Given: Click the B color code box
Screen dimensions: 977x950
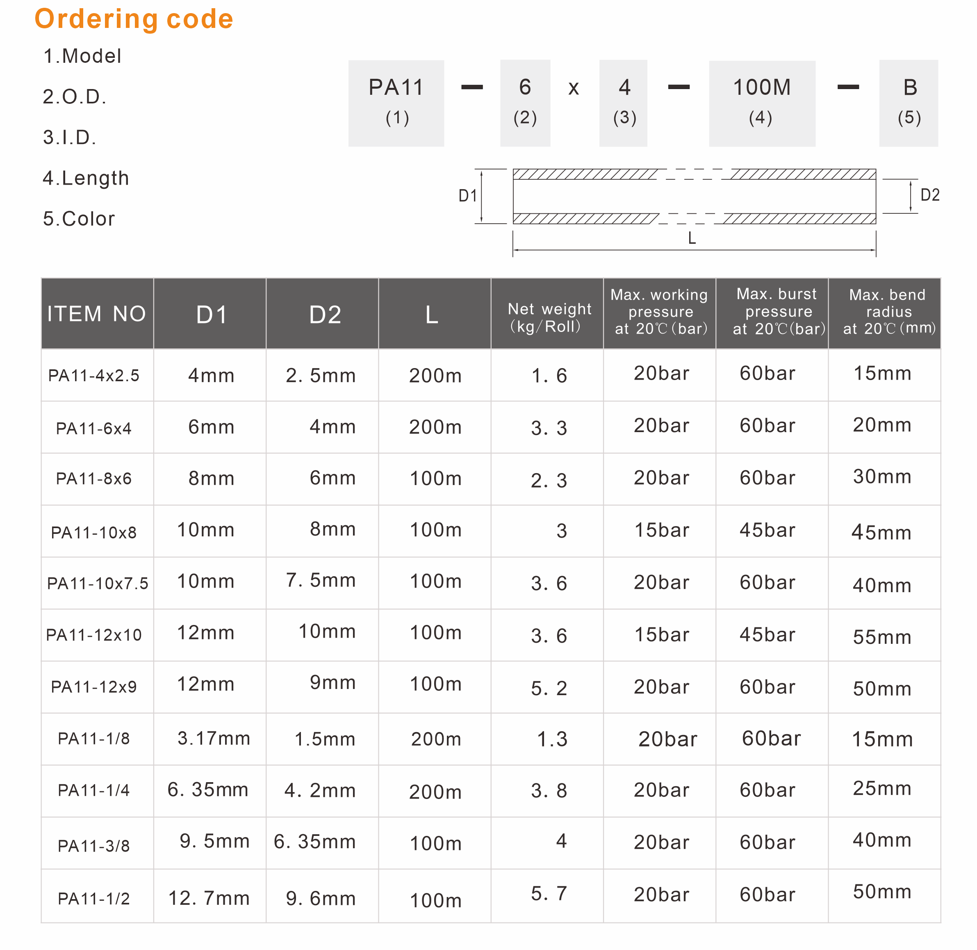Looking at the screenshot, I should 908,103.
